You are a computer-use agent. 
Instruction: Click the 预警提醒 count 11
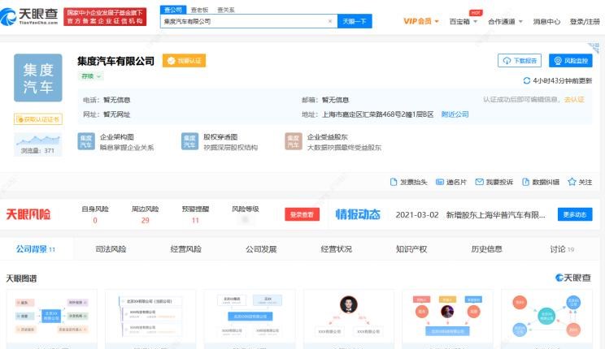click(x=195, y=220)
